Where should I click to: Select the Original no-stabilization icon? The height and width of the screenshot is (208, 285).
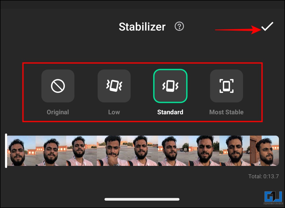click(x=58, y=86)
